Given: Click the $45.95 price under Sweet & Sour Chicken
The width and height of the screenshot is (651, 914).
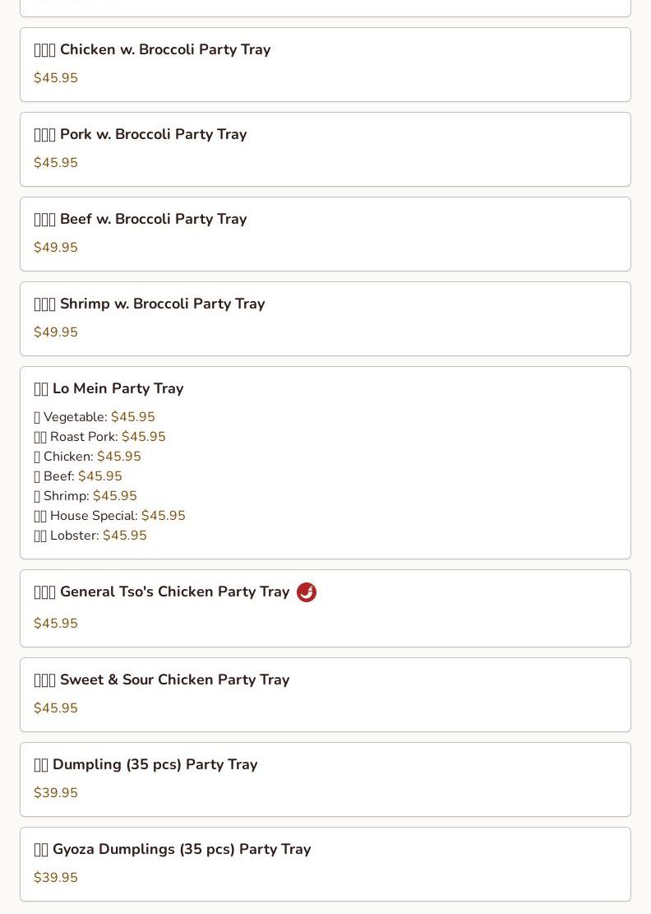Looking at the screenshot, I should [56, 708].
